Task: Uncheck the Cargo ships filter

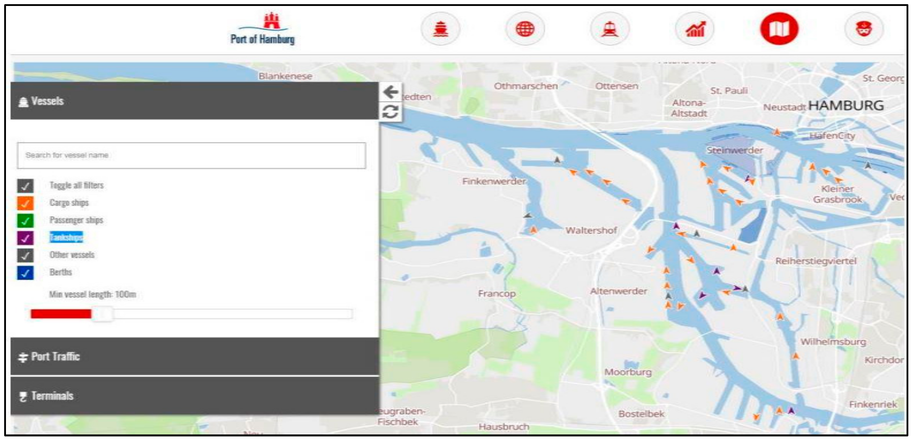Action: (25, 203)
